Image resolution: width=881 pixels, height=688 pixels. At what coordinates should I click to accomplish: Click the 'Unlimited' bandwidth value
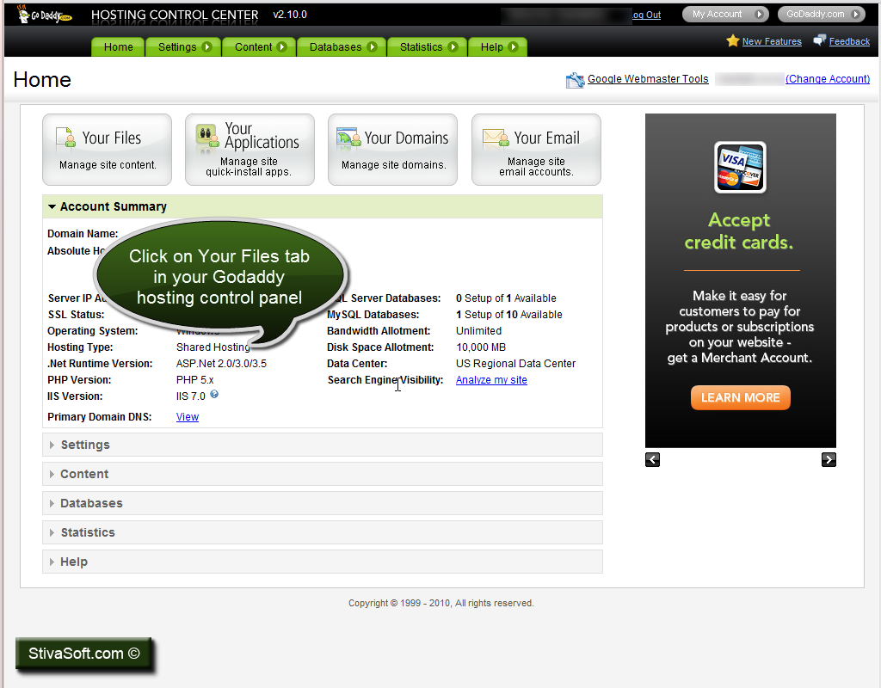[x=478, y=331]
